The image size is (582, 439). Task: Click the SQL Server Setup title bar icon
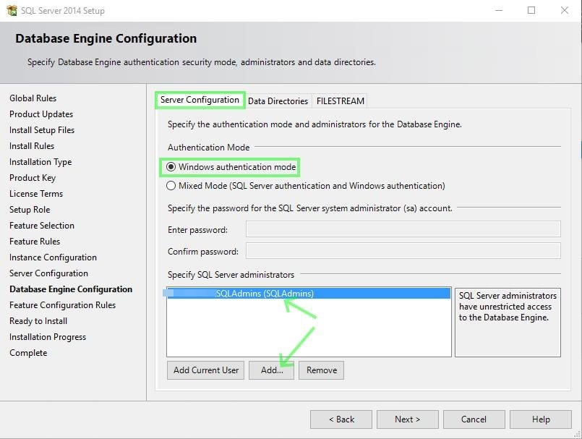[x=12, y=10]
